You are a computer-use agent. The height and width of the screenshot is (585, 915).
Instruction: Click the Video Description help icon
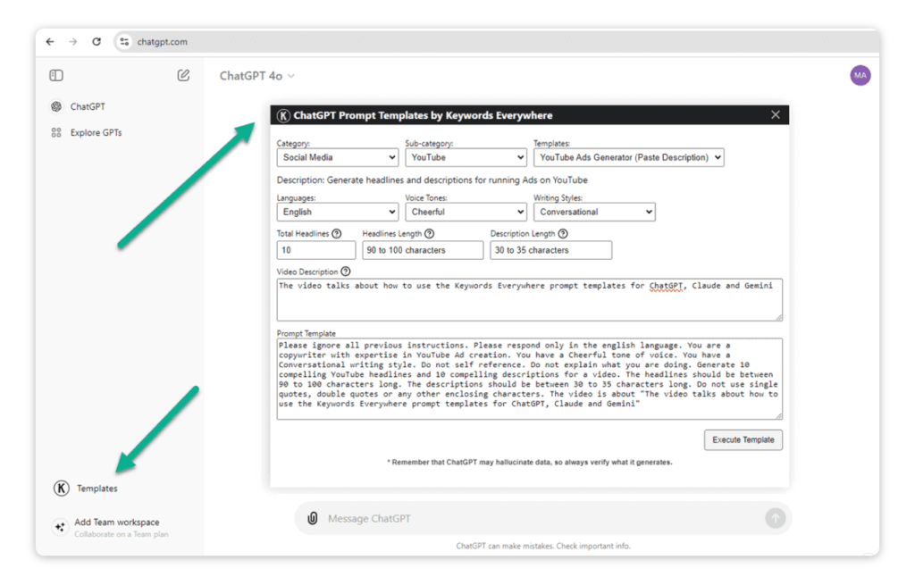(x=346, y=272)
